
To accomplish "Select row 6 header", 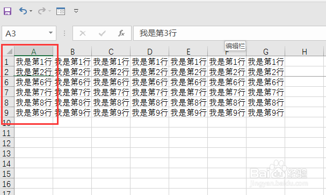I will pyautogui.click(x=7, y=82).
